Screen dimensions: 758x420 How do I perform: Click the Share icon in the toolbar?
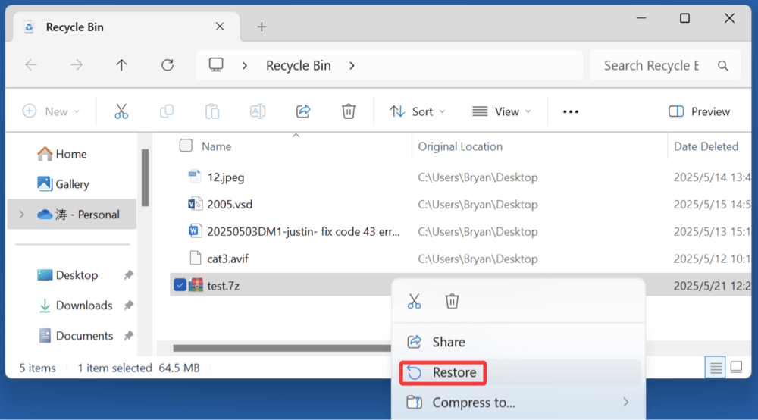pos(303,111)
